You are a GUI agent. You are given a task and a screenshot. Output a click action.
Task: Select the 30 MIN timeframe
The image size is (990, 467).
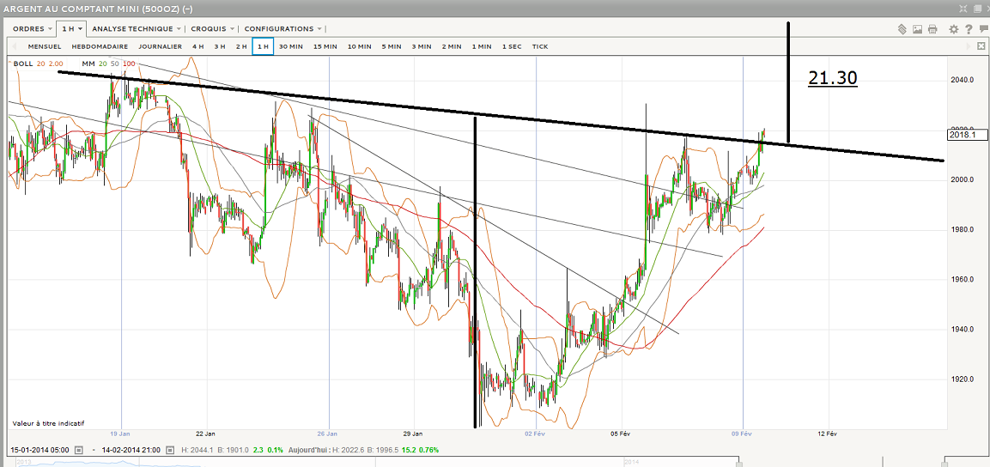pyautogui.click(x=290, y=46)
